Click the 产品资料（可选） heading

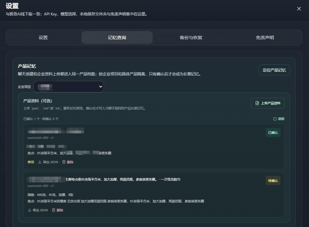pos(38,101)
